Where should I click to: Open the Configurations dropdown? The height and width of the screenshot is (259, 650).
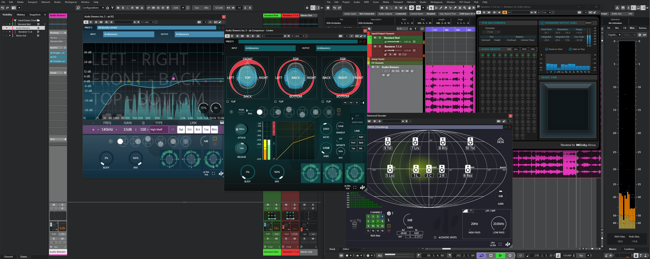(x=93, y=8)
